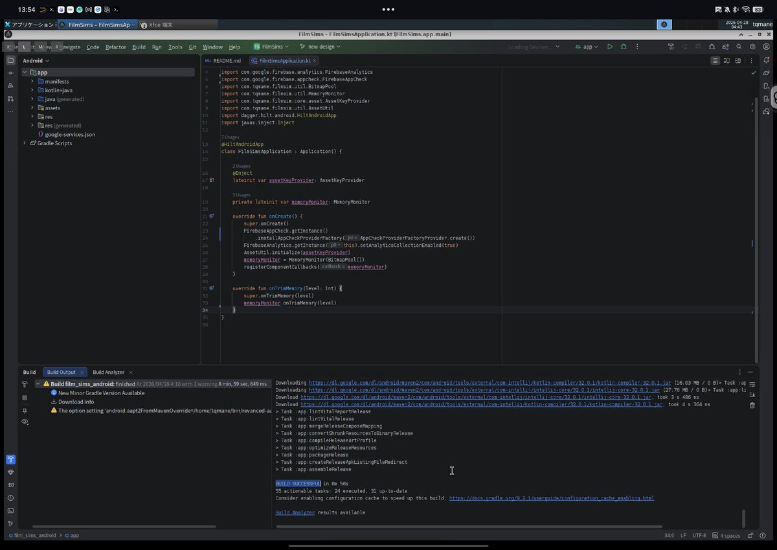
Task: Collapse the app module node
Action: pyautogui.click(x=25, y=73)
